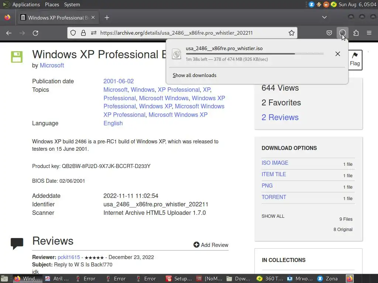Open the Microsoft creator link
The width and height of the screenshot is (378, 283).
(52, 66)
